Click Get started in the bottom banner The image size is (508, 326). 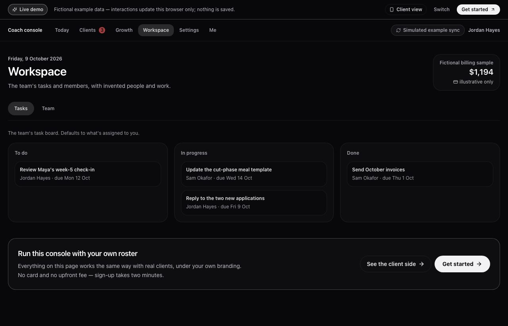(x=462, y=264)
